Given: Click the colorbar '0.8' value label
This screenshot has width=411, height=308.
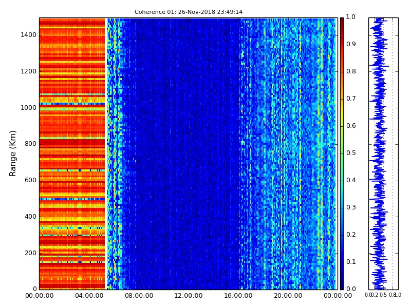Looking at the screenshot, I should tap(351, 71).
